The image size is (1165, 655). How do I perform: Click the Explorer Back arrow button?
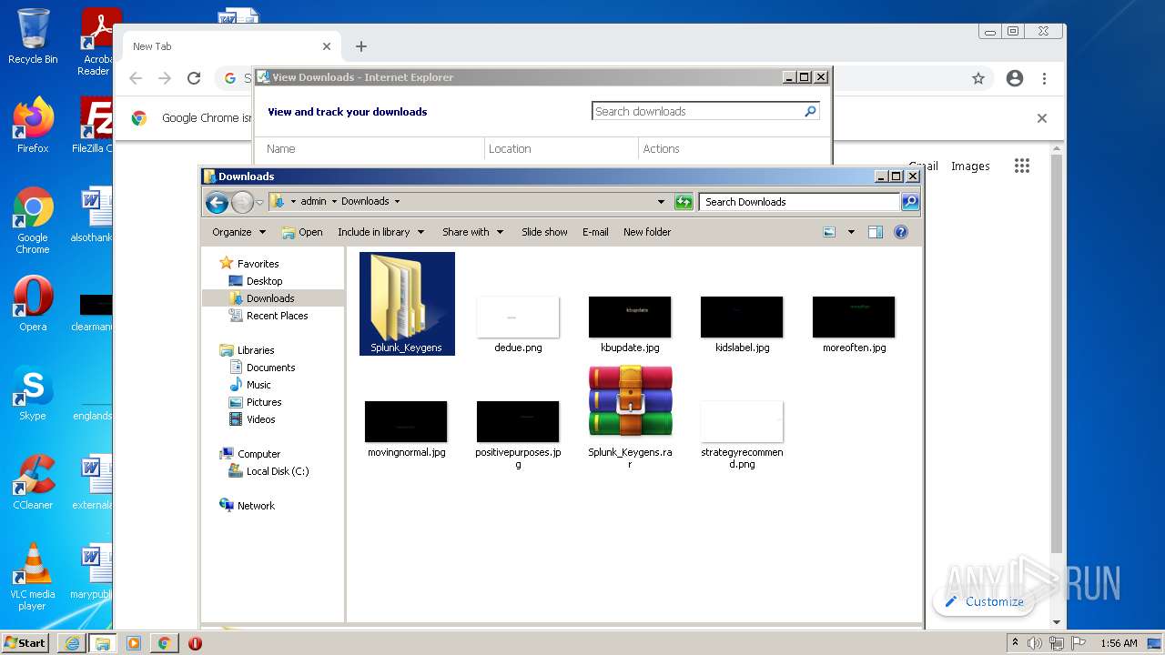pyautogui.click(x=217, y=202)
